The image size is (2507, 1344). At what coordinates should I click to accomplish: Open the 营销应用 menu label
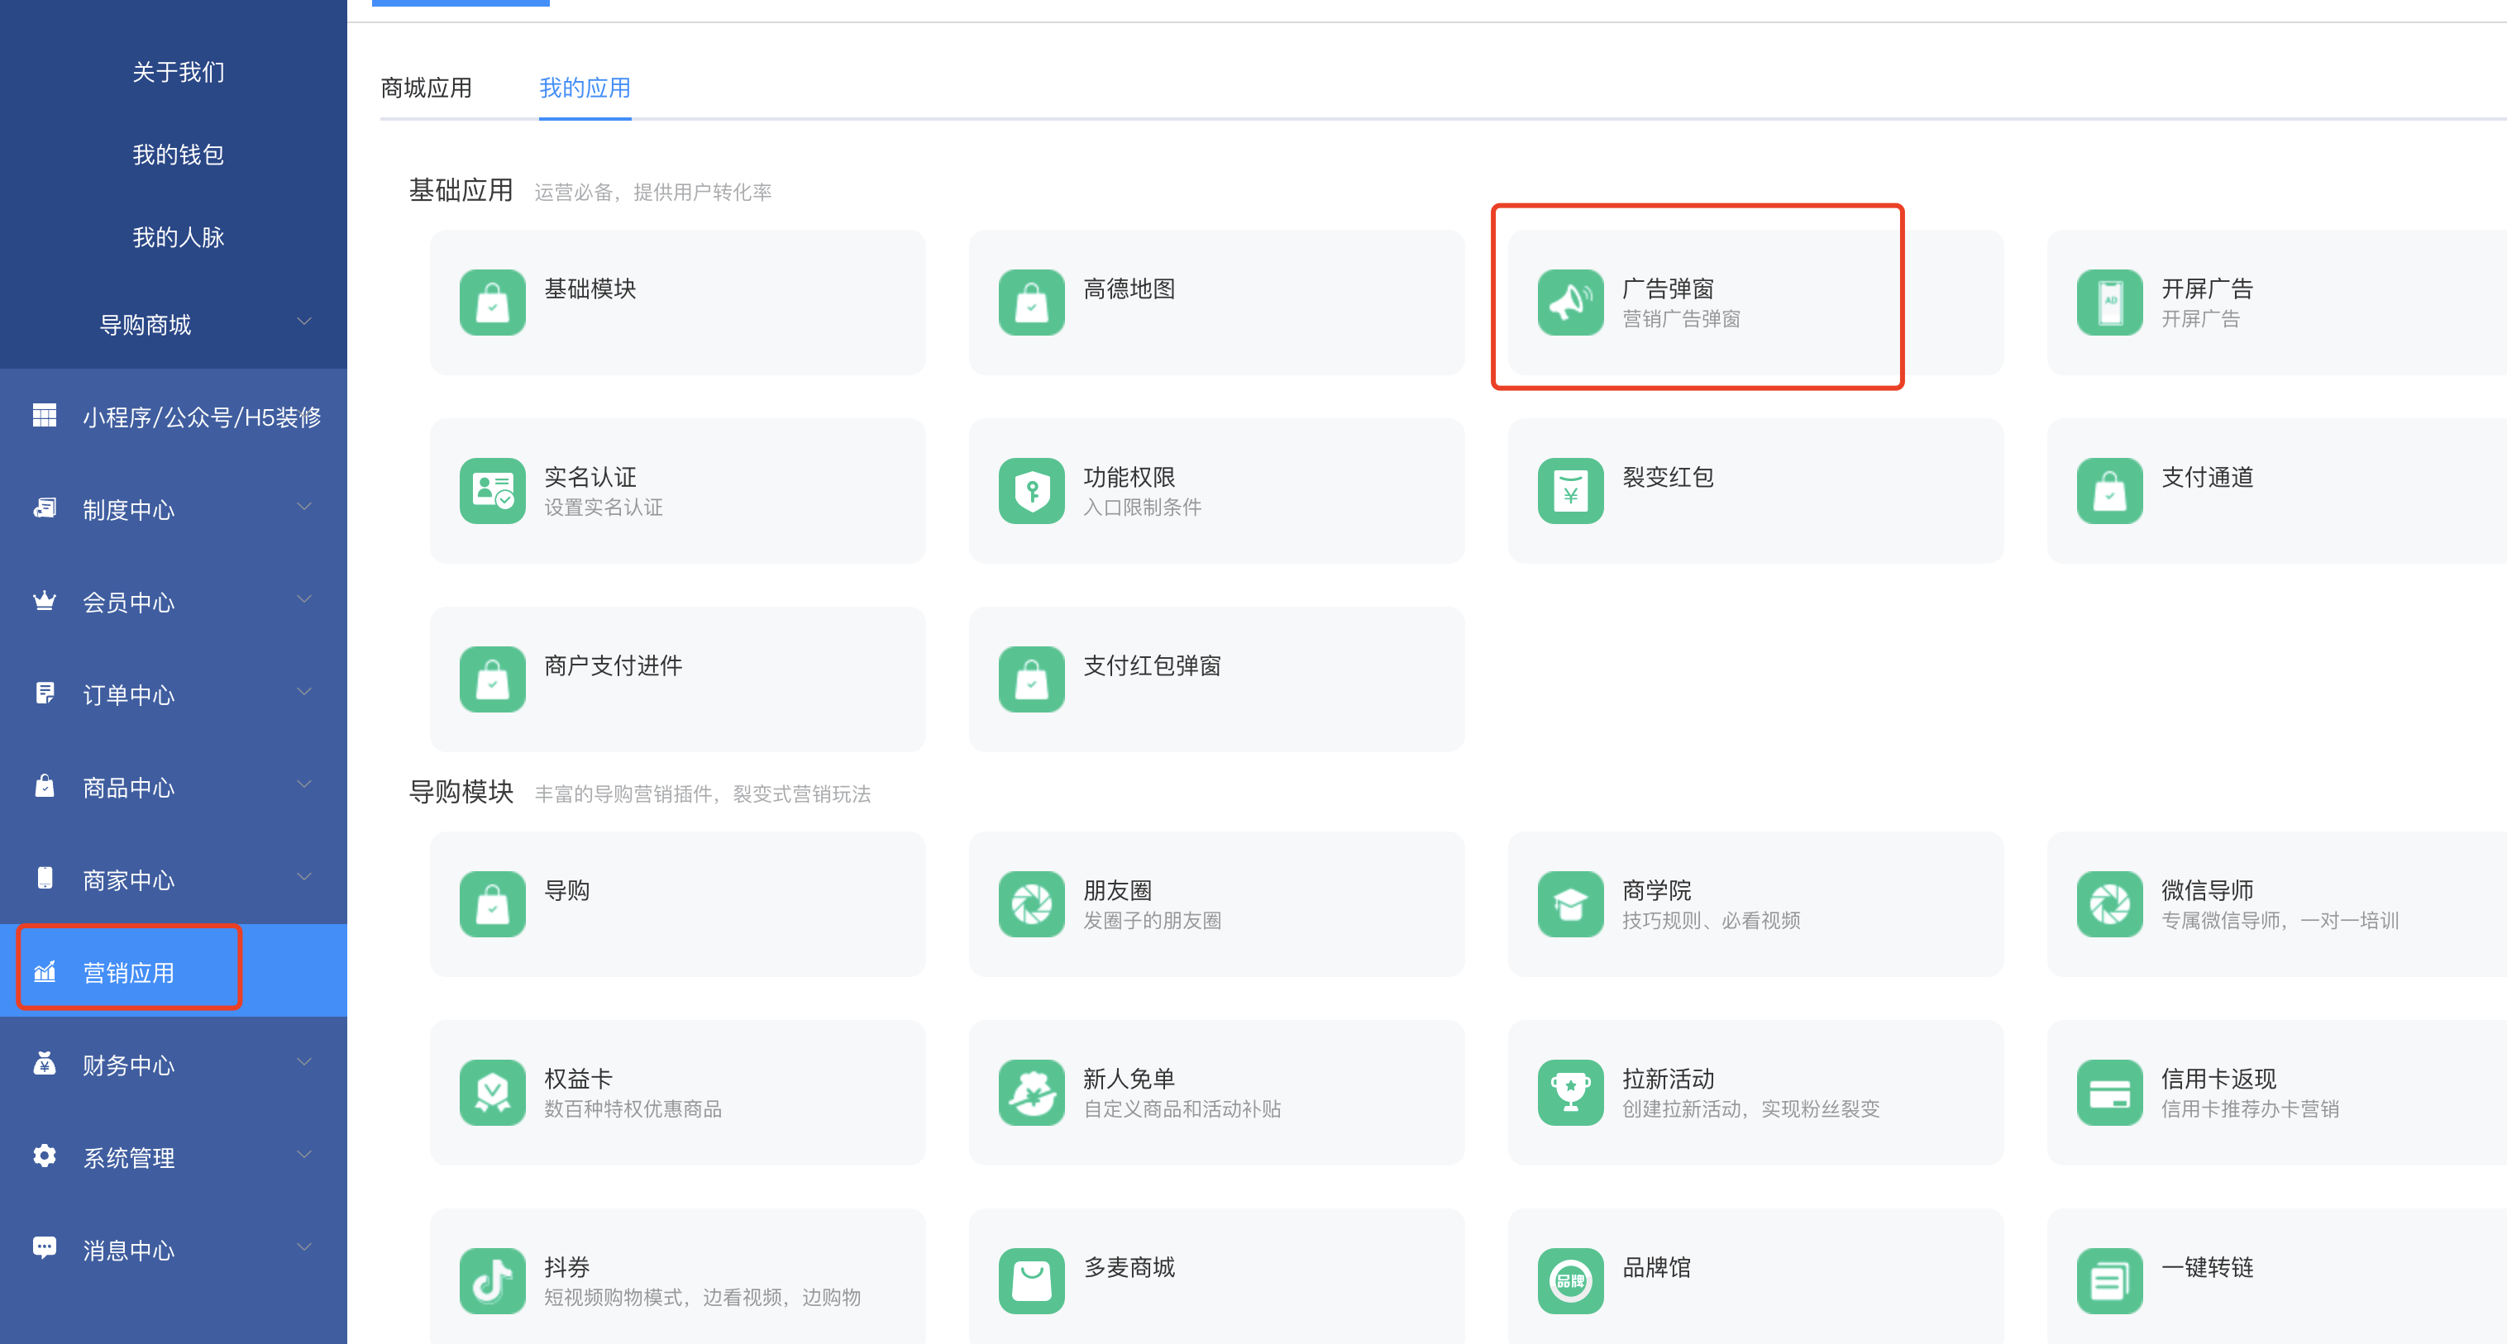click(128, 973)
